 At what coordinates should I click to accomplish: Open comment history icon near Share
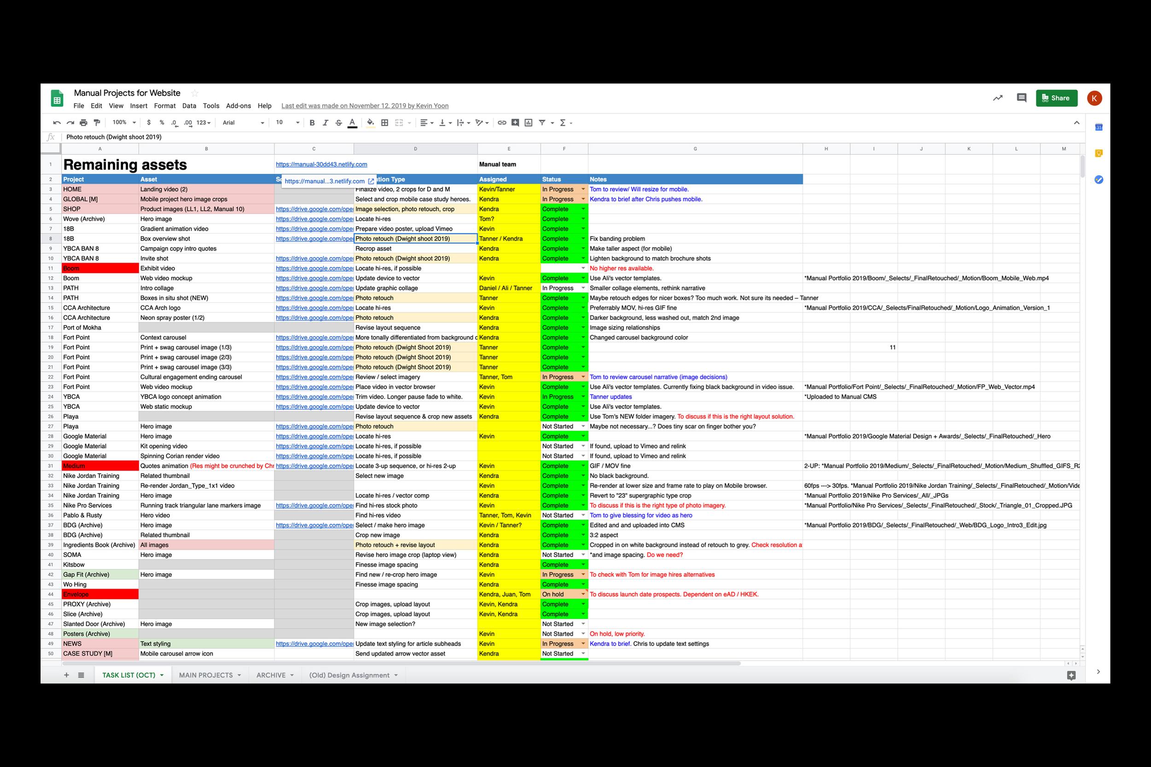(1021, 98)
